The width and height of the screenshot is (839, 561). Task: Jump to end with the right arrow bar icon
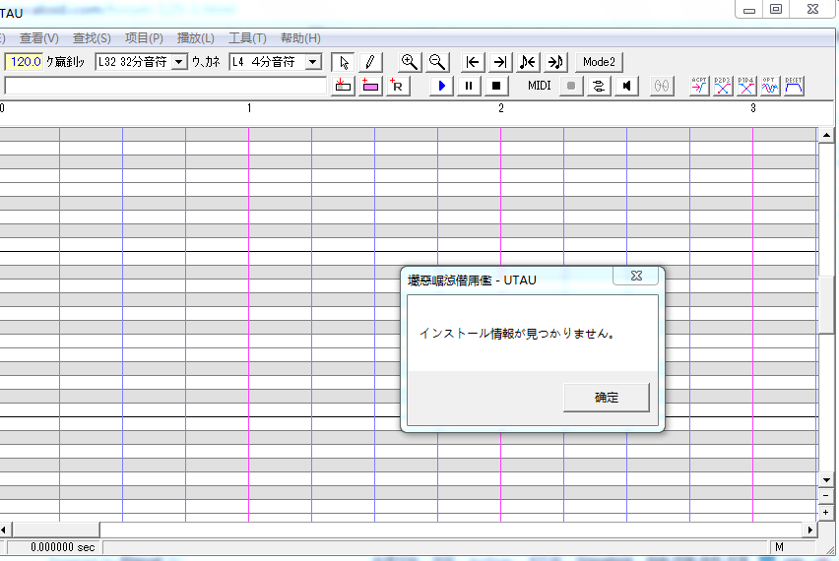point(500,62)
